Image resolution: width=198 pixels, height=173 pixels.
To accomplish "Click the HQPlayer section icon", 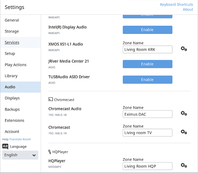I will [x=50, y=152].
